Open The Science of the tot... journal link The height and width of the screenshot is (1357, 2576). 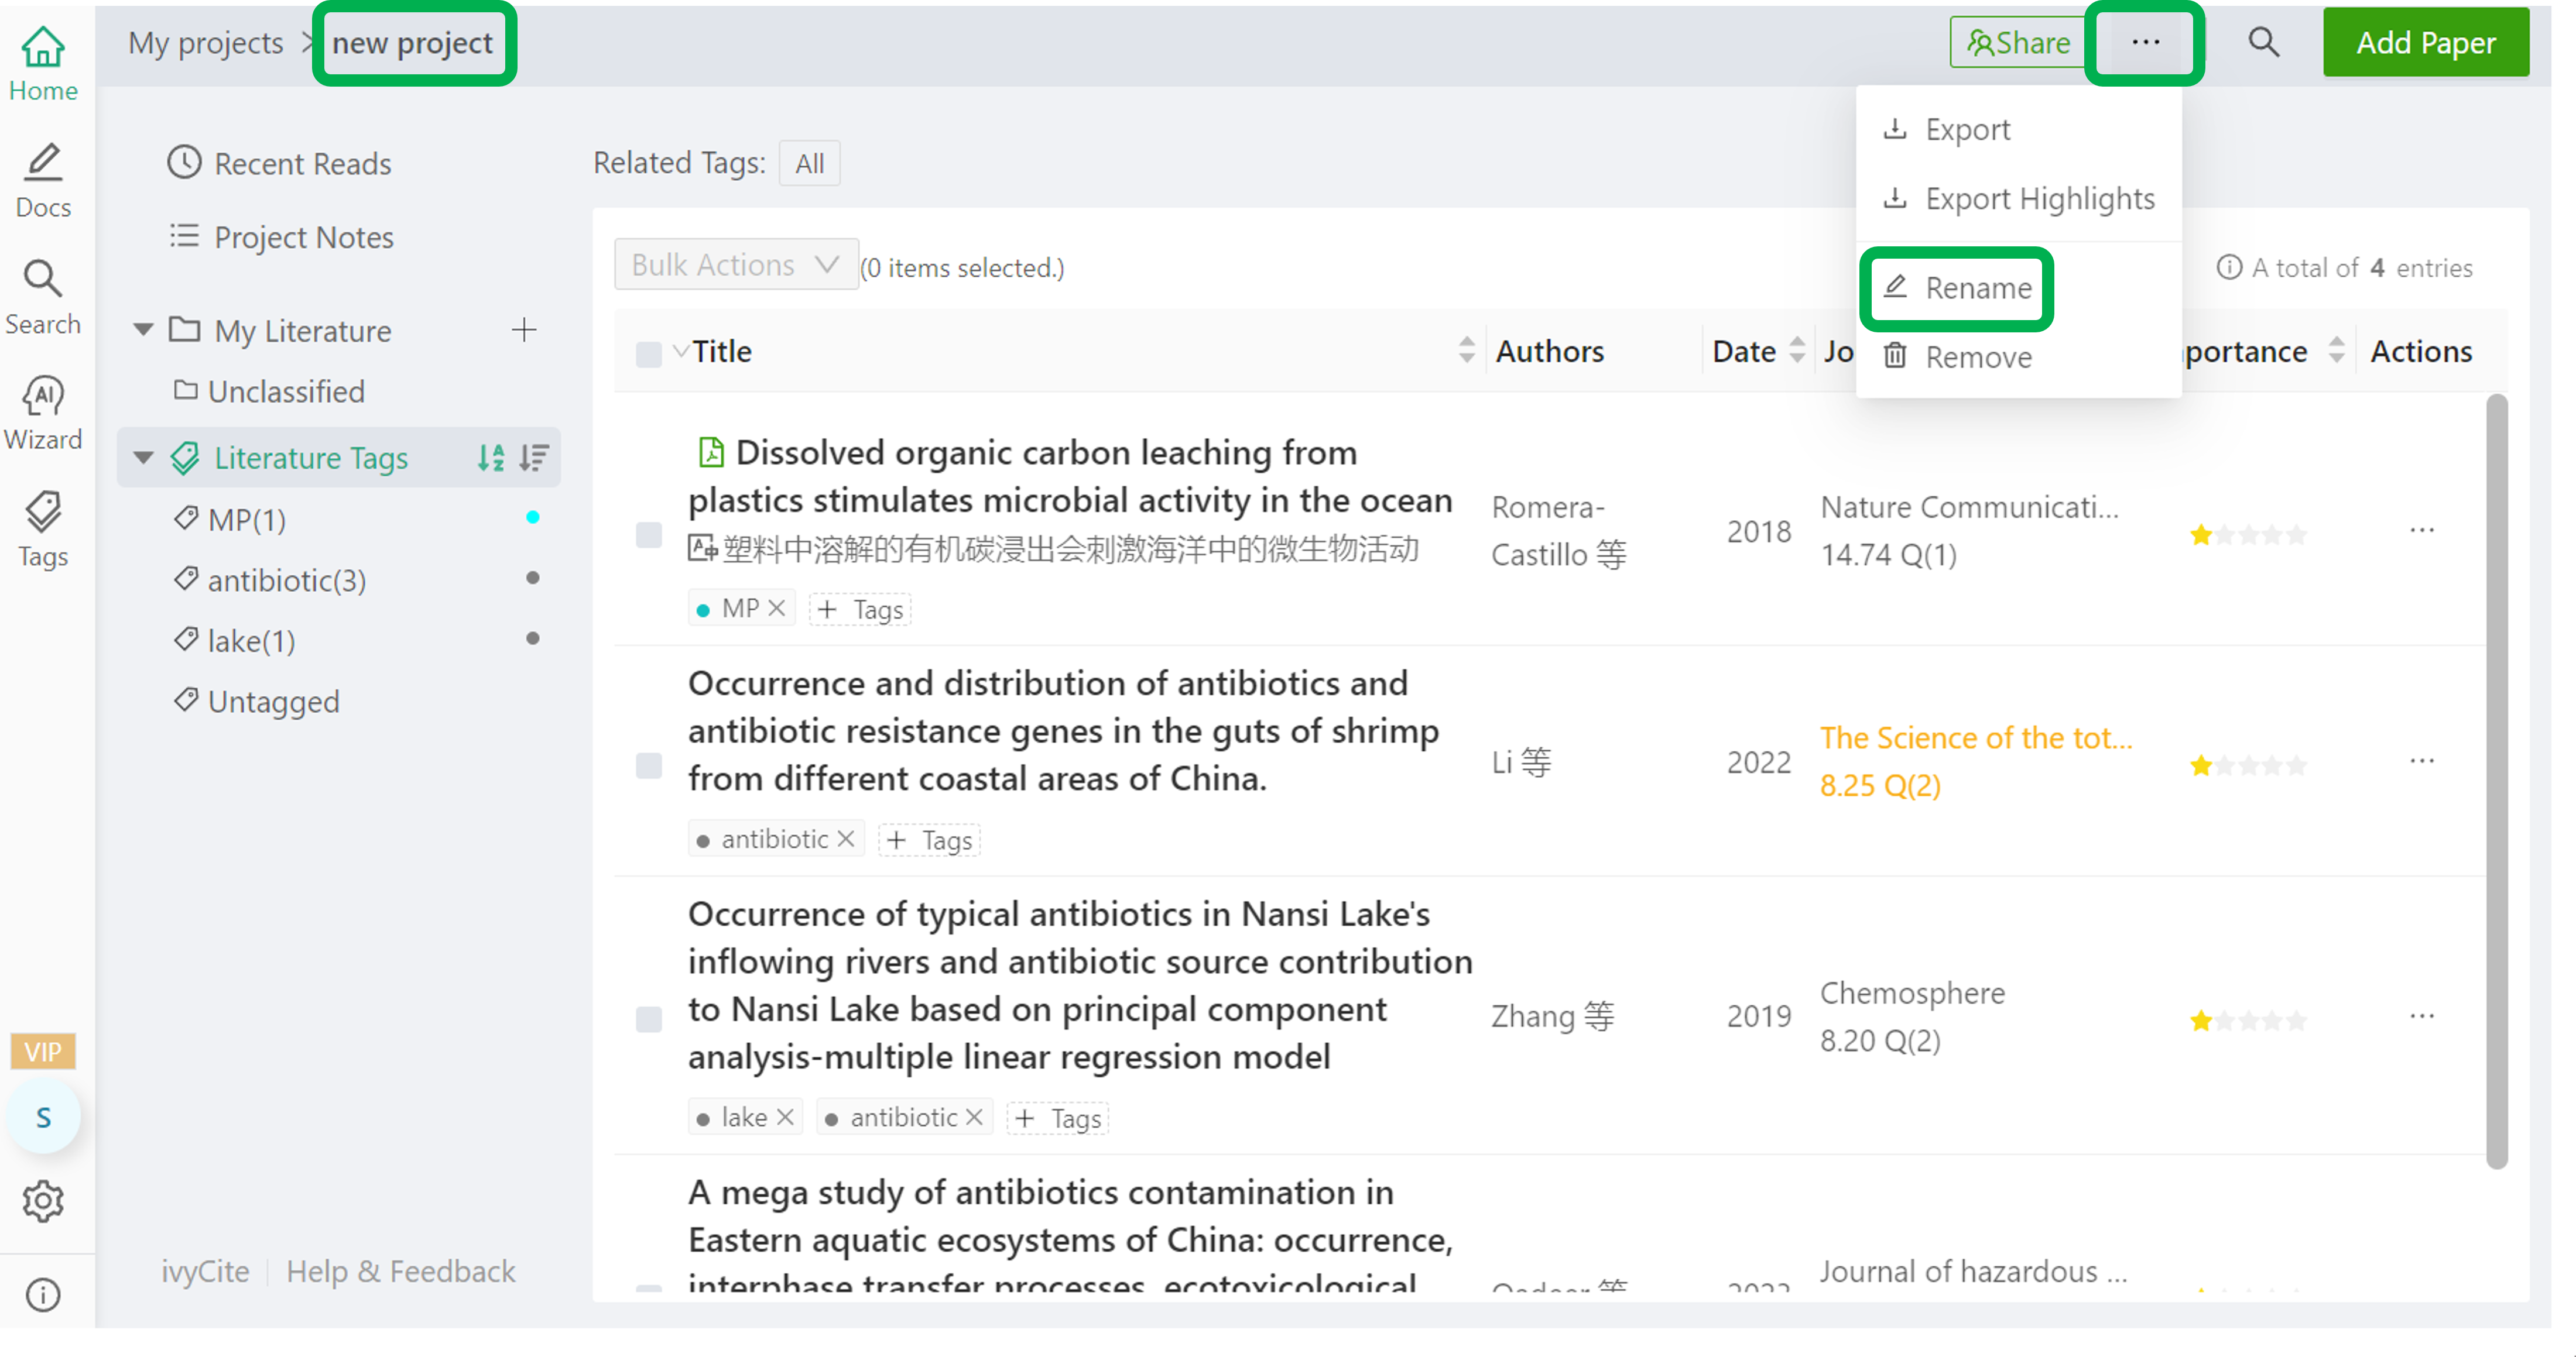(1976, 738)
